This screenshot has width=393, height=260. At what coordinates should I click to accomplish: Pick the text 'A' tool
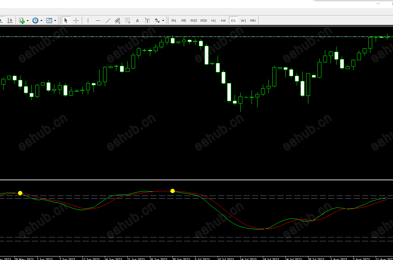[137, 20]
